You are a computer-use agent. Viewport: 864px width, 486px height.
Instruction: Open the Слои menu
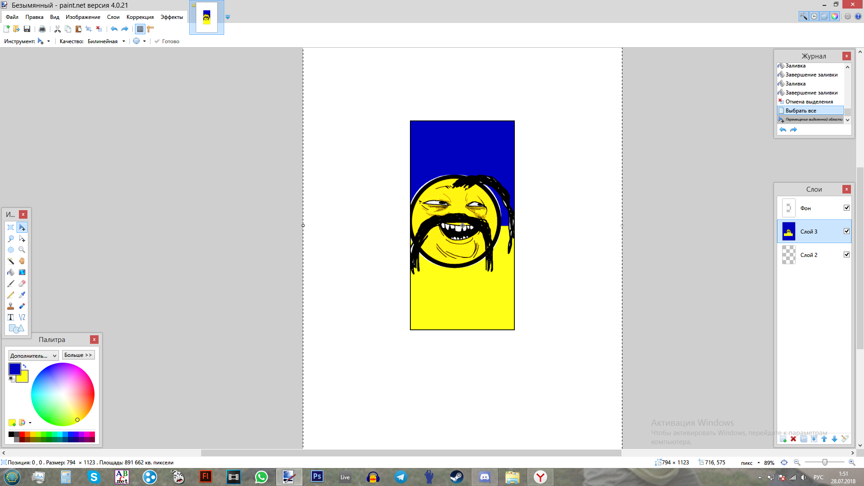point(113,17)
